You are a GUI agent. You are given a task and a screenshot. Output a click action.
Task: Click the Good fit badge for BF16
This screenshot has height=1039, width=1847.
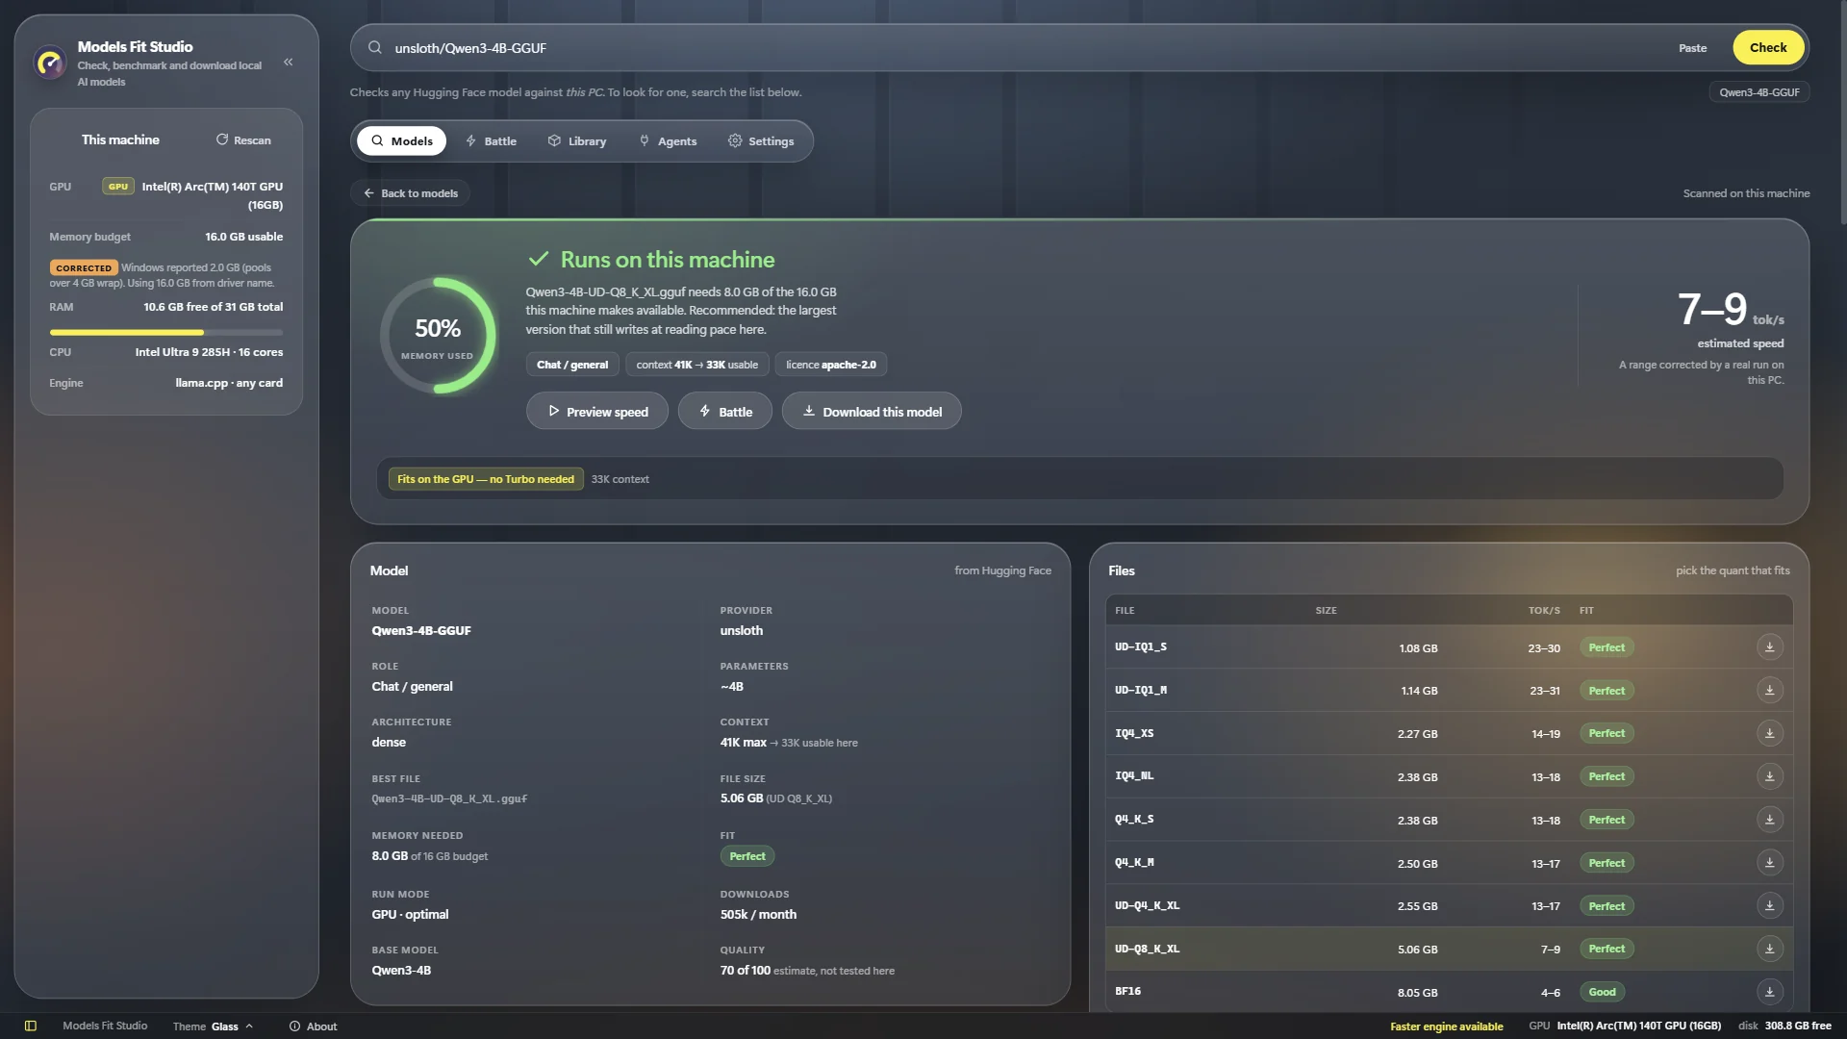[1602, 992]
